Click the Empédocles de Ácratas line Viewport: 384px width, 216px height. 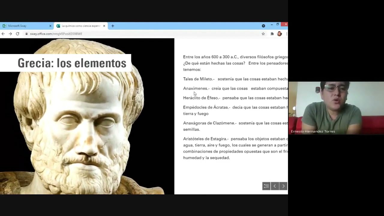pos(235,110)
